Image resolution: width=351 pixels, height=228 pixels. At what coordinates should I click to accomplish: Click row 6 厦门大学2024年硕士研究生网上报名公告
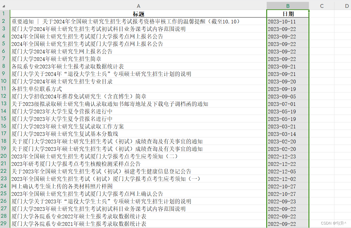pyautogui.click(x=138, y=52)
